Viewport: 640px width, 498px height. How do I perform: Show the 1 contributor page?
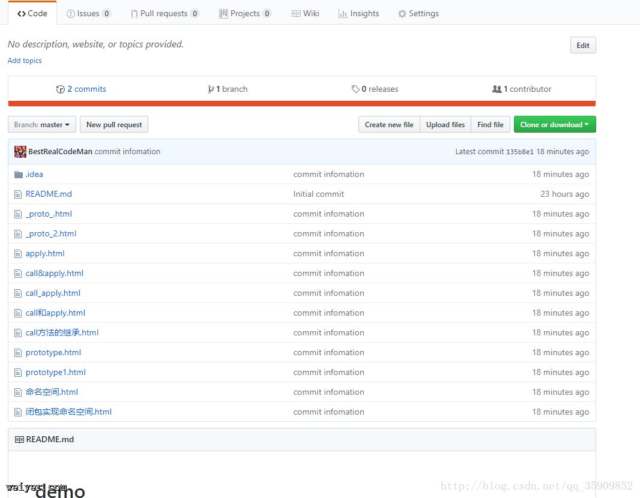(x=522, y=89)
